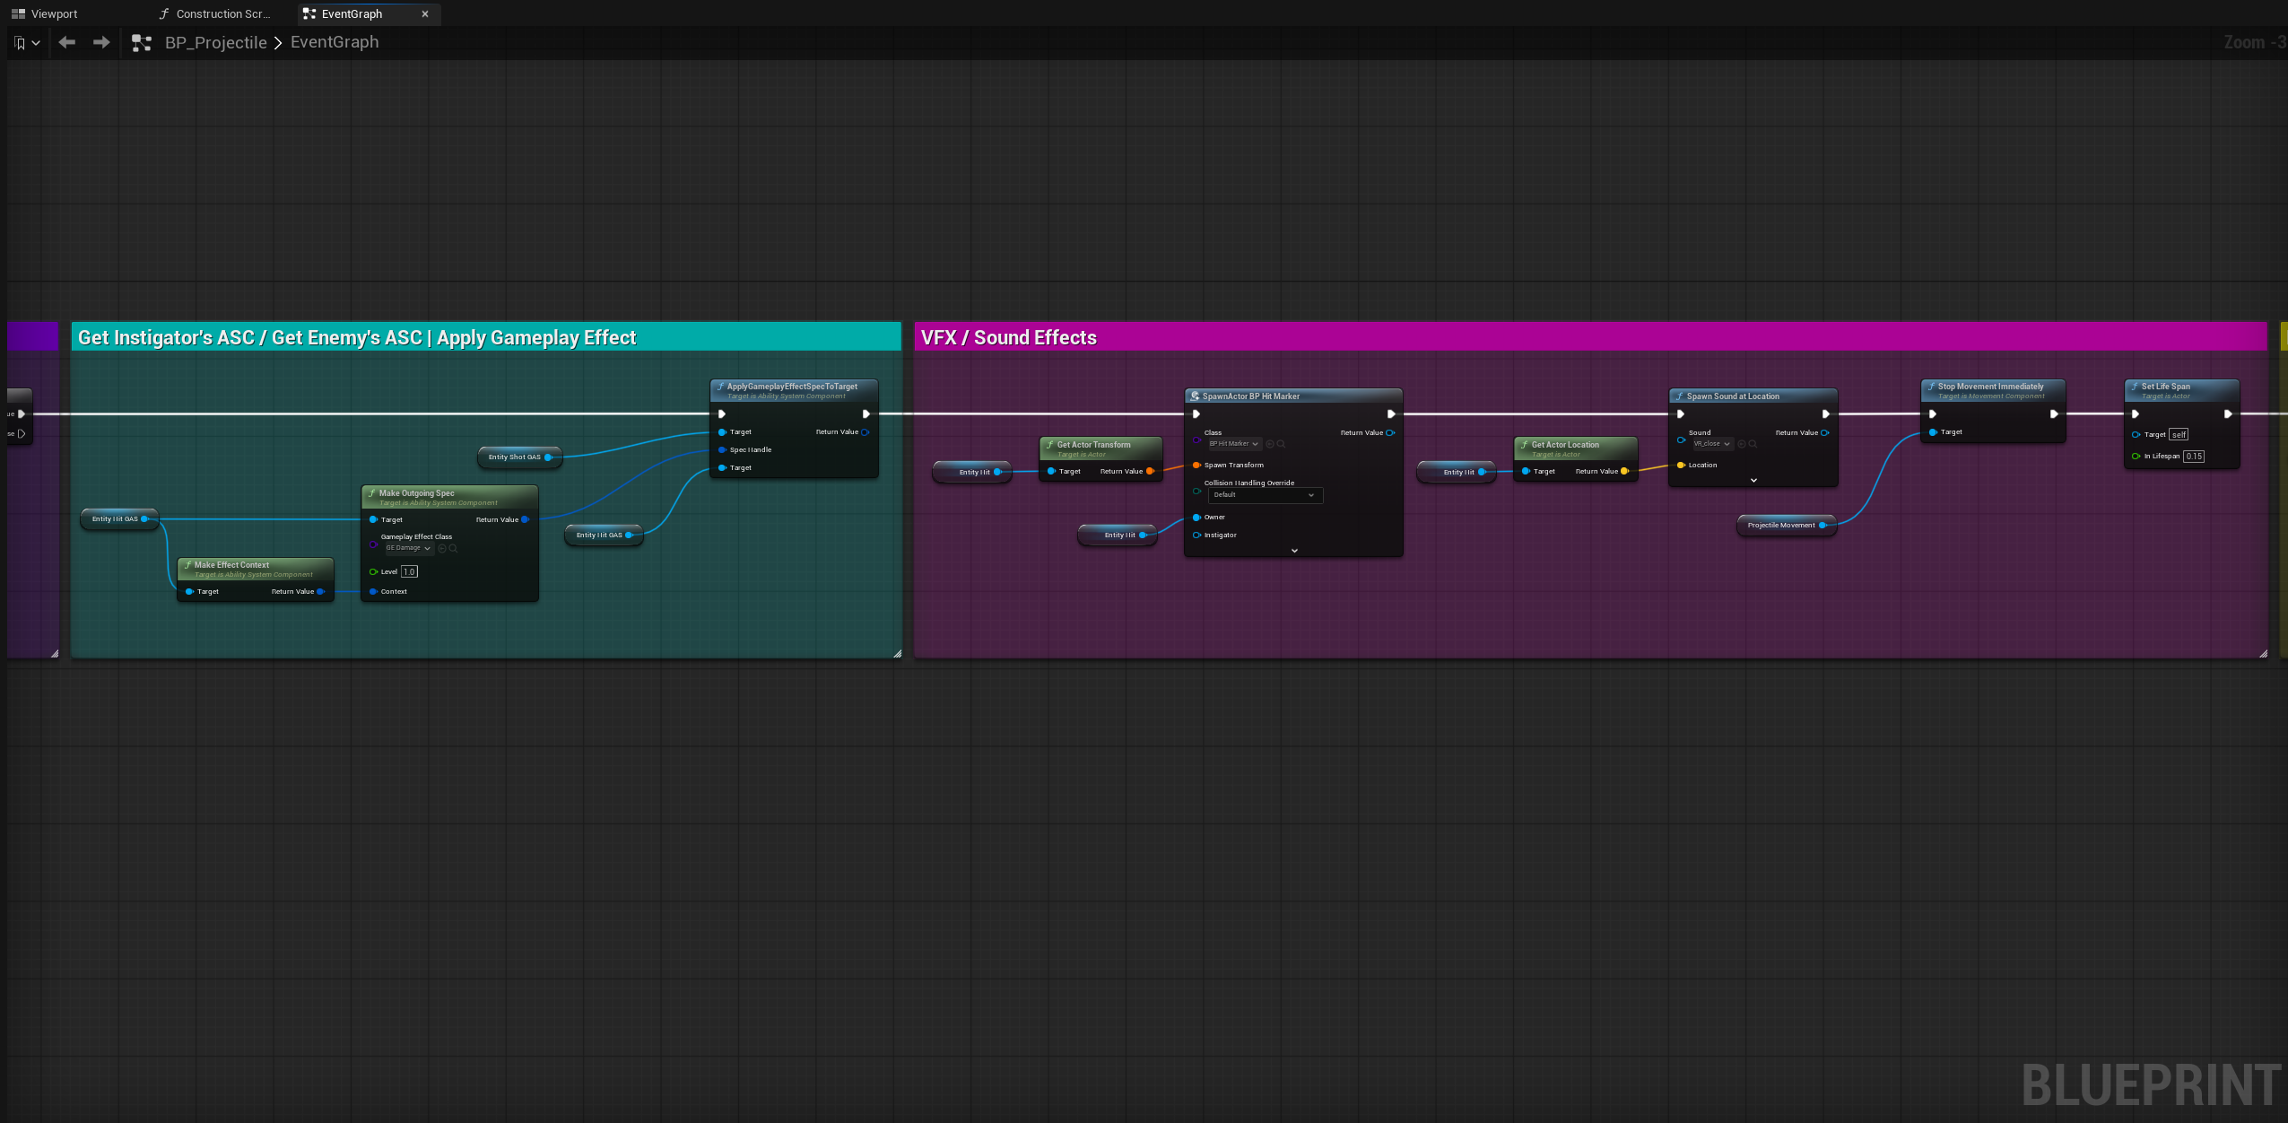Select the Entity Shot GAS variable node

click(x=519, y=457)
